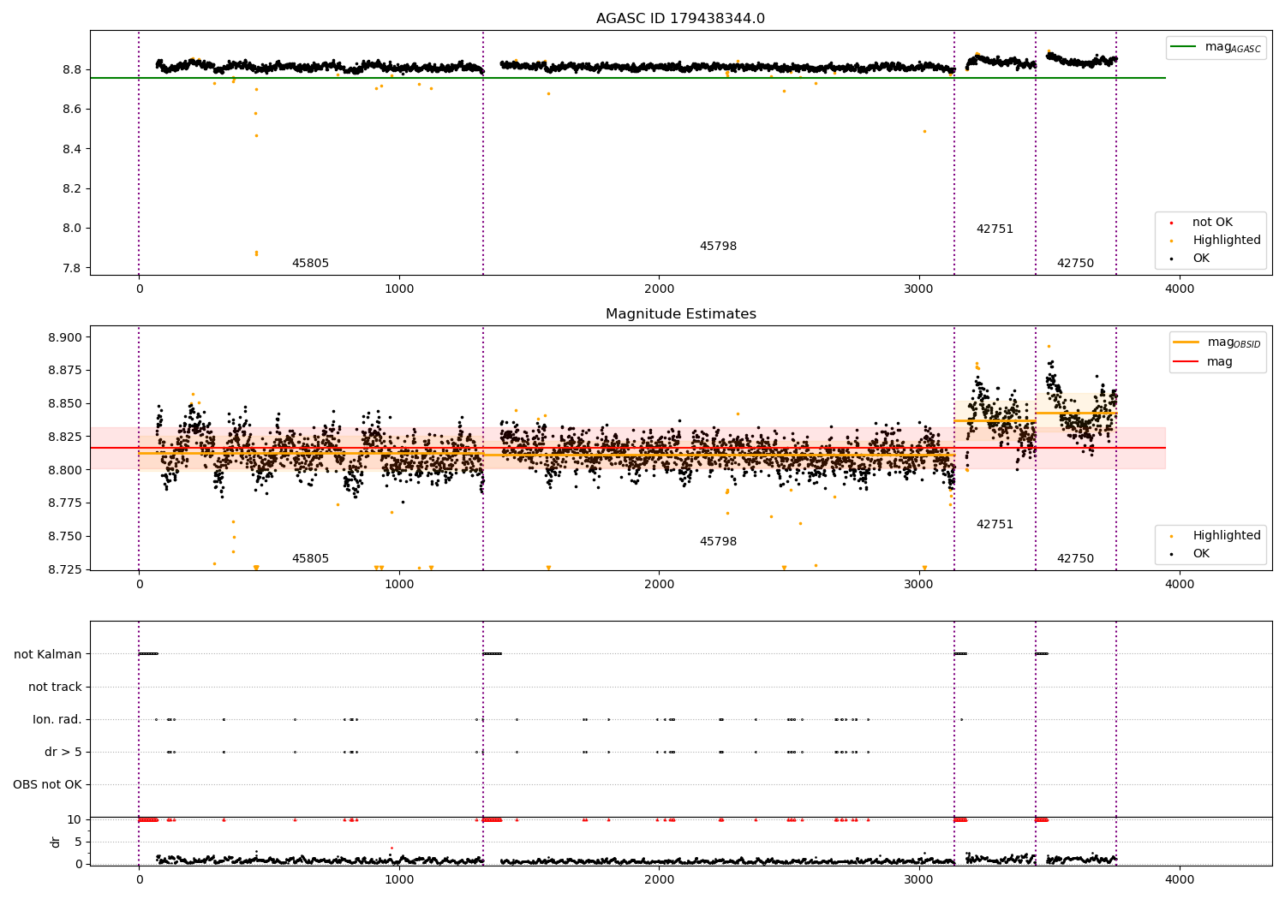Click obsid label 45805 in Magnitude Estimates plot
1285x899 pixels.
310,559
